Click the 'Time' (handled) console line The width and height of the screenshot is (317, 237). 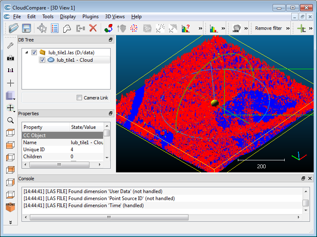coord(84,206)
